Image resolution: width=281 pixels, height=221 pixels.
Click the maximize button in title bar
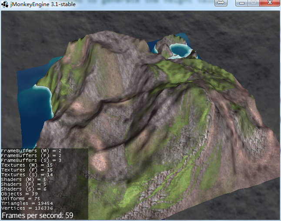pos(254,3)
